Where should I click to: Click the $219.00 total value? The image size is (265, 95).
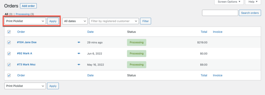tap(202, 42)
